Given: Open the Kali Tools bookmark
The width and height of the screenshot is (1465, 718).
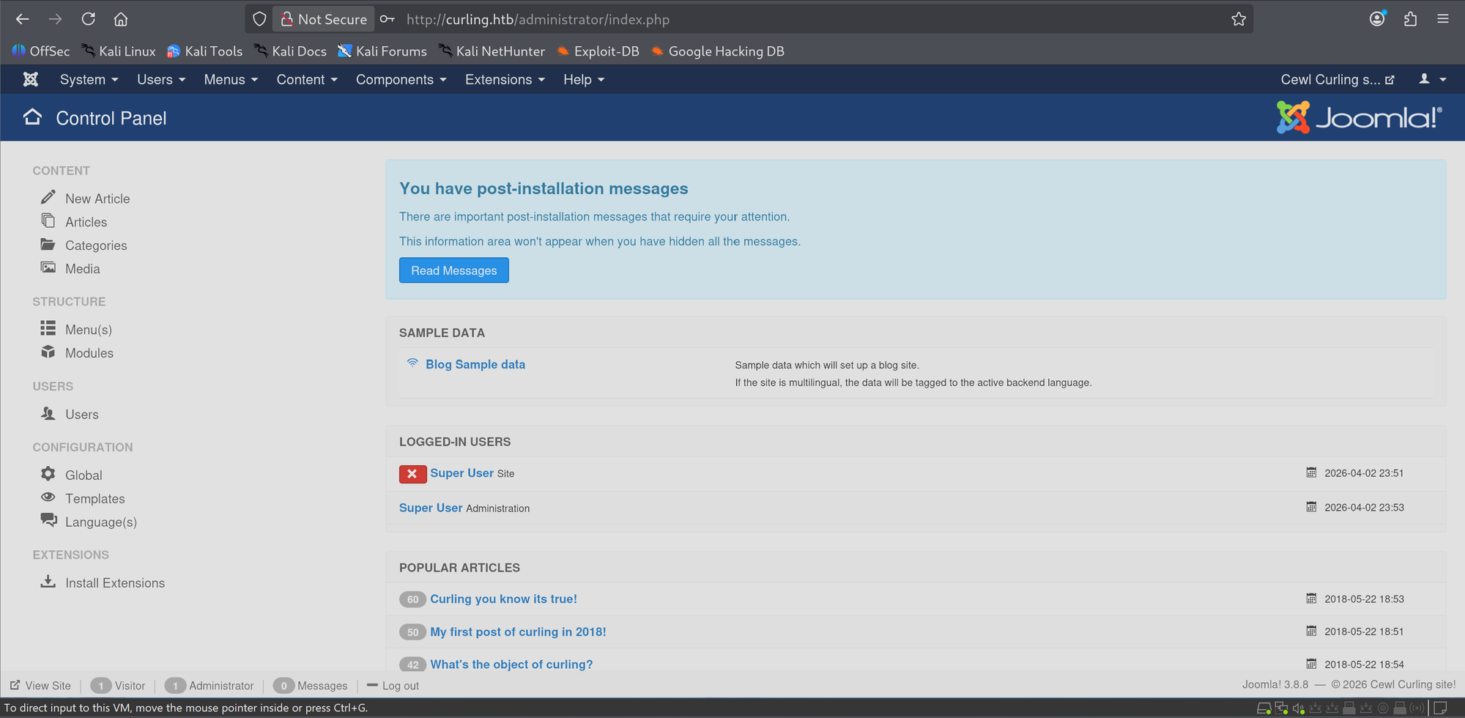Looking at the screenshot, I should (204, 51).
